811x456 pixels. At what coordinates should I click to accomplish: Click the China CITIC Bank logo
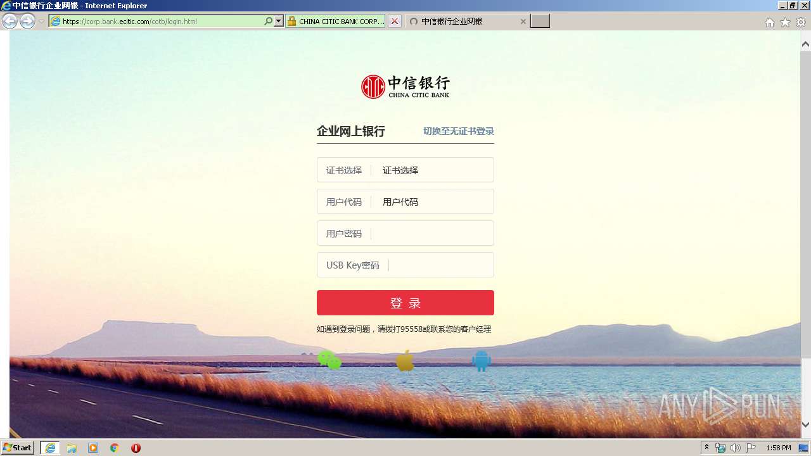point(405,87)
